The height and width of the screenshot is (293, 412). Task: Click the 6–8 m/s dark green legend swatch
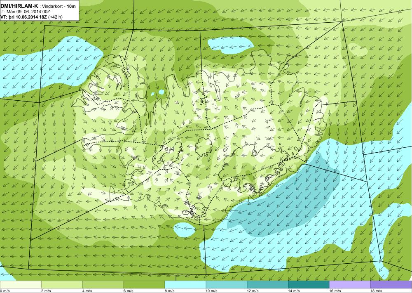pos(144,285)
